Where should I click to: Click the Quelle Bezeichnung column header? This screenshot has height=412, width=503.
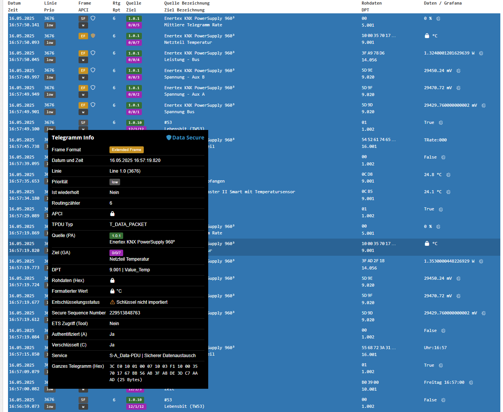tap(187, 3)
